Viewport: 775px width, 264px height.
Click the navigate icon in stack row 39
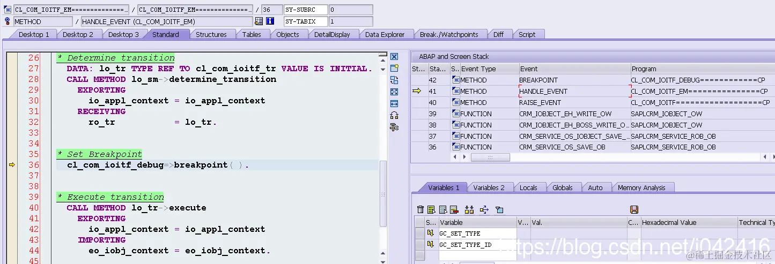pos(456,114)
